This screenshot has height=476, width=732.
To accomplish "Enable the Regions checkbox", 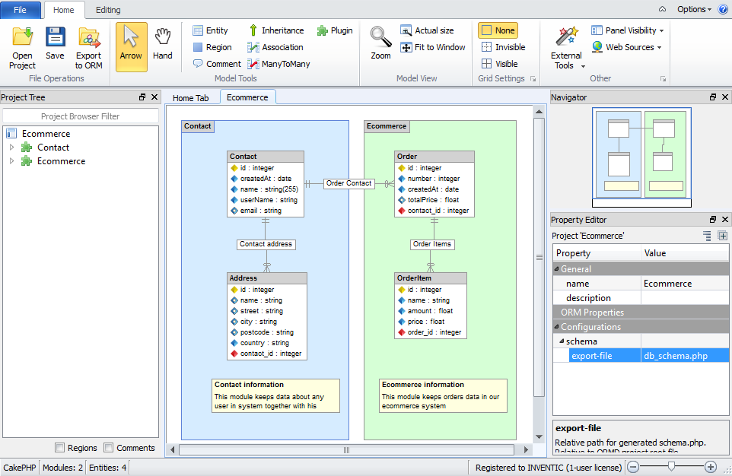I will (60, 448).
